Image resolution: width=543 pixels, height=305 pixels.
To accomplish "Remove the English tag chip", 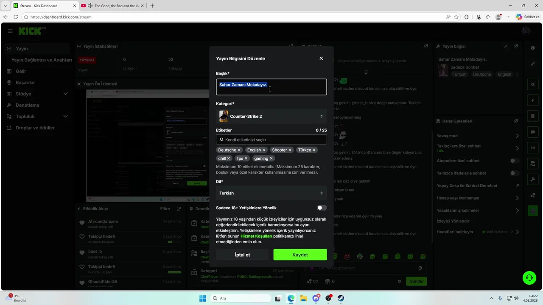I will click(263, 150).
